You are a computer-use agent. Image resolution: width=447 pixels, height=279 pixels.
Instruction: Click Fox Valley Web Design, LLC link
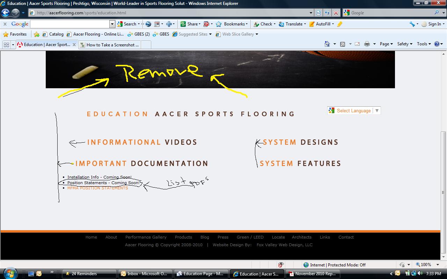pyautogui.click(x=285, y=245)
